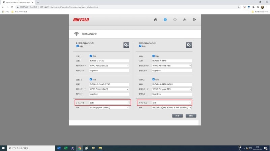Click the Windows taskbar search box
The height and width of the screenshot is (151, 270).
[x=30, y=148]
